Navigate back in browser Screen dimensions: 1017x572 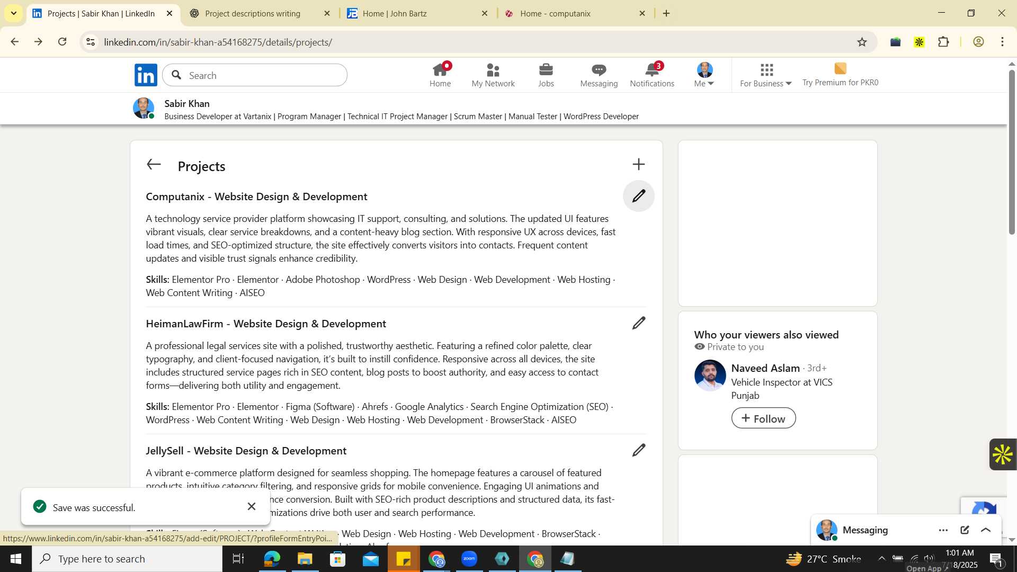pyautogui.click(x=14, y=42)
